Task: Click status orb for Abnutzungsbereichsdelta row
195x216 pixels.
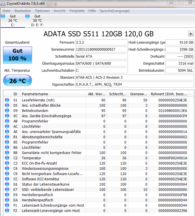Action: tap(7, 137)
